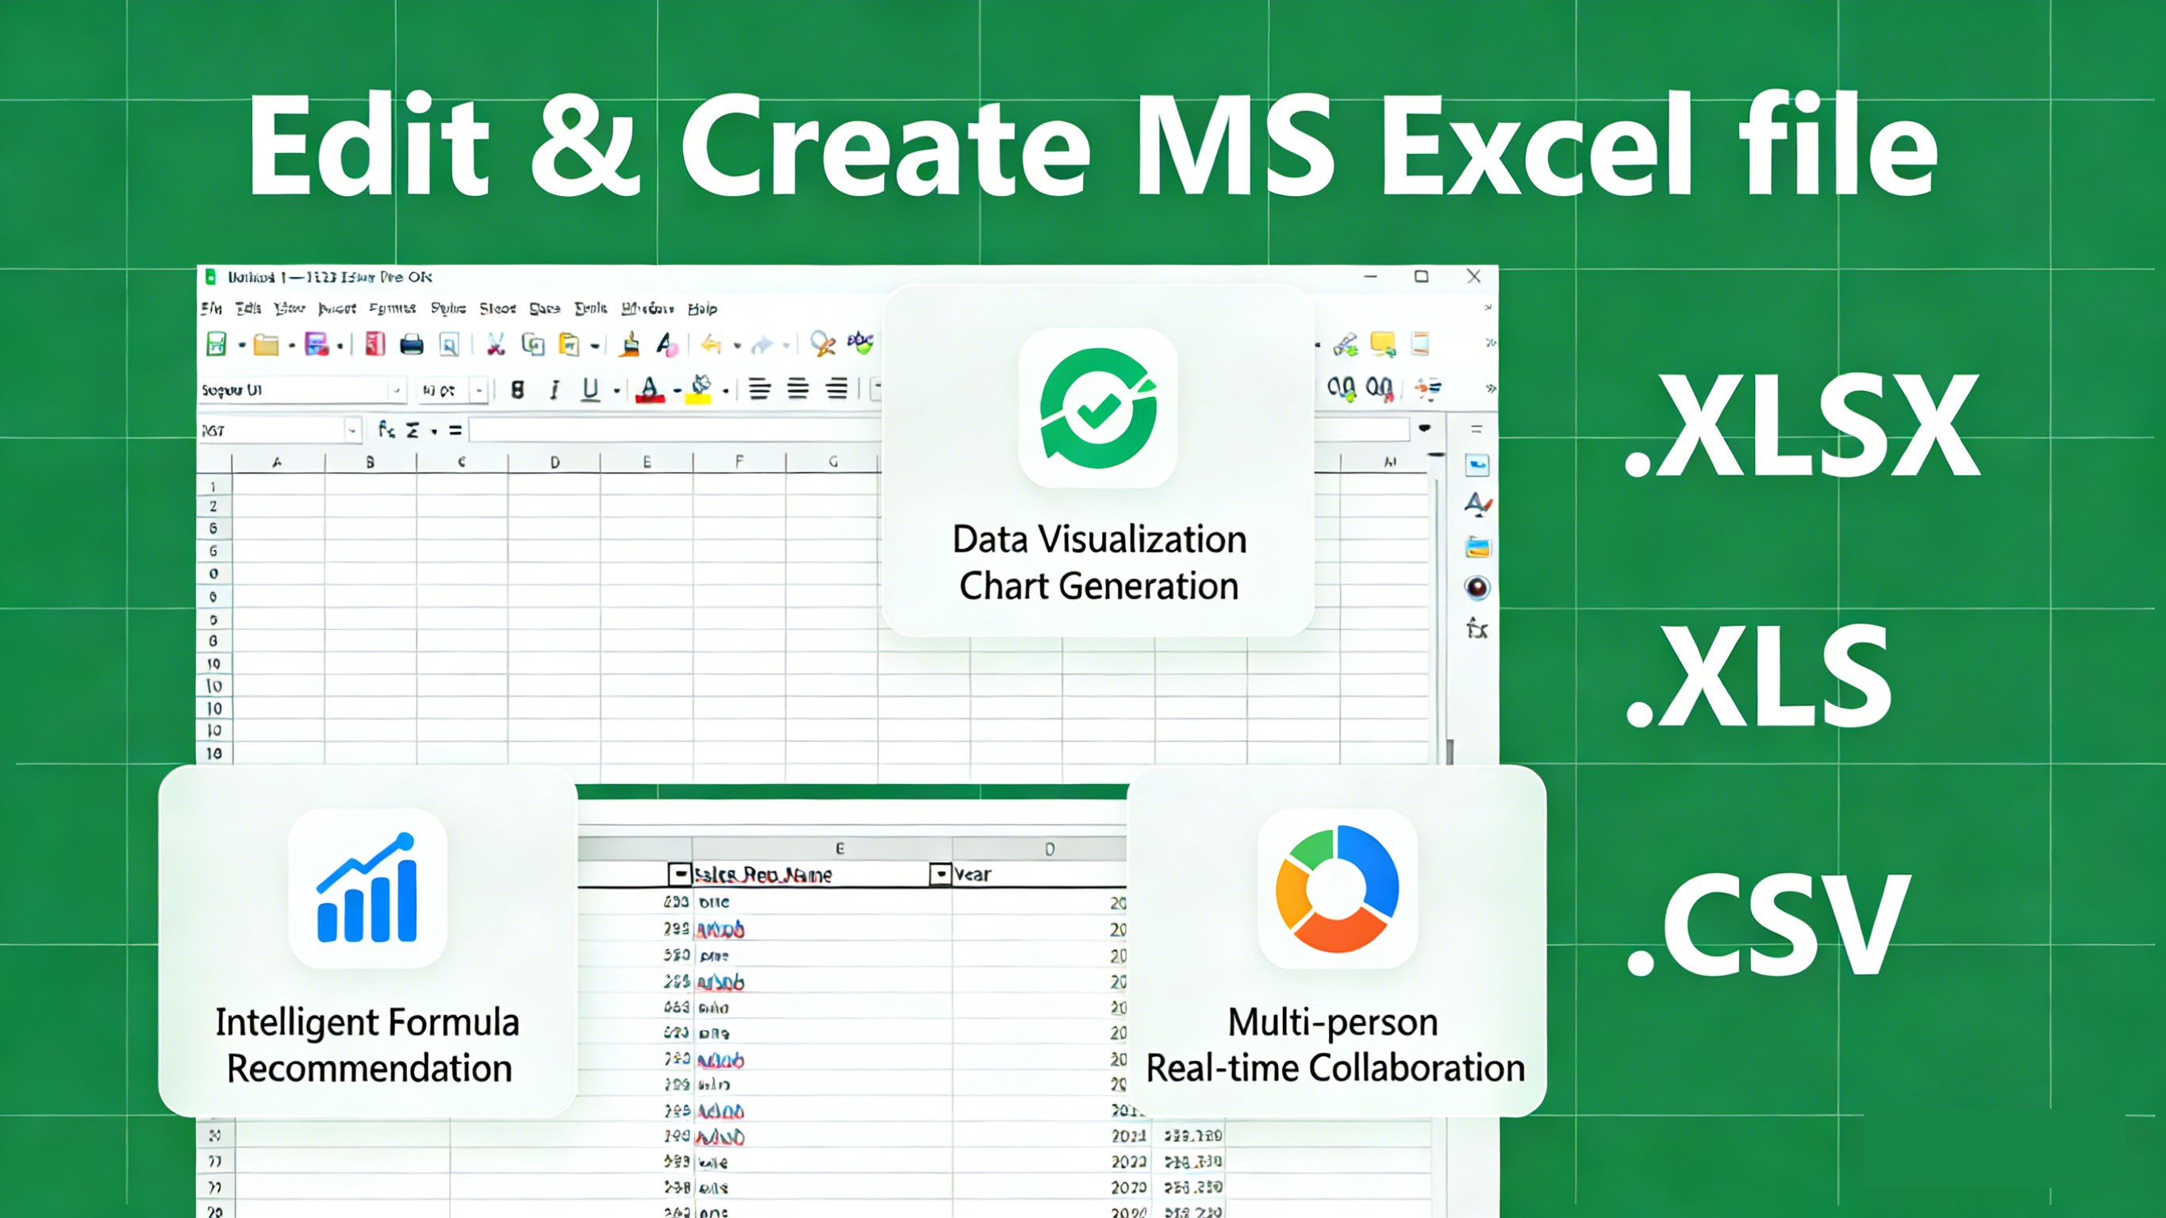The width and height of the screenshot is (2166, 1218).
Task: Toggle bold formatting
Action: pos(518,390)
